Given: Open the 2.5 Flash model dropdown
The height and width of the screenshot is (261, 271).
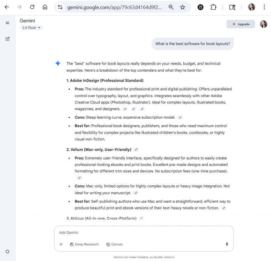Looking at the screenshot, I should [31, 28].
